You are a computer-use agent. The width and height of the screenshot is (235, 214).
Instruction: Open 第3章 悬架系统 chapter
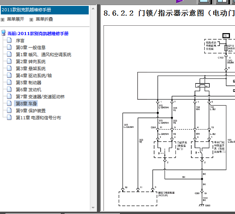(31, 69)
